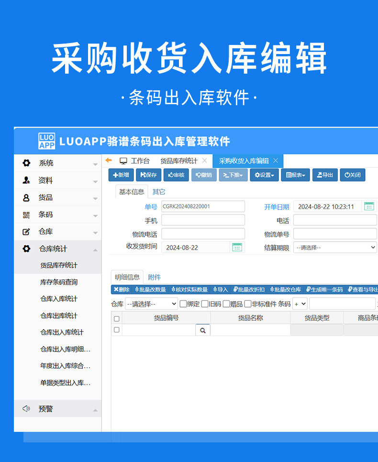Expand the 系统 sidebar menu arrow
Viewport: 378px width, 462px height.
click(x=95, y=164)
